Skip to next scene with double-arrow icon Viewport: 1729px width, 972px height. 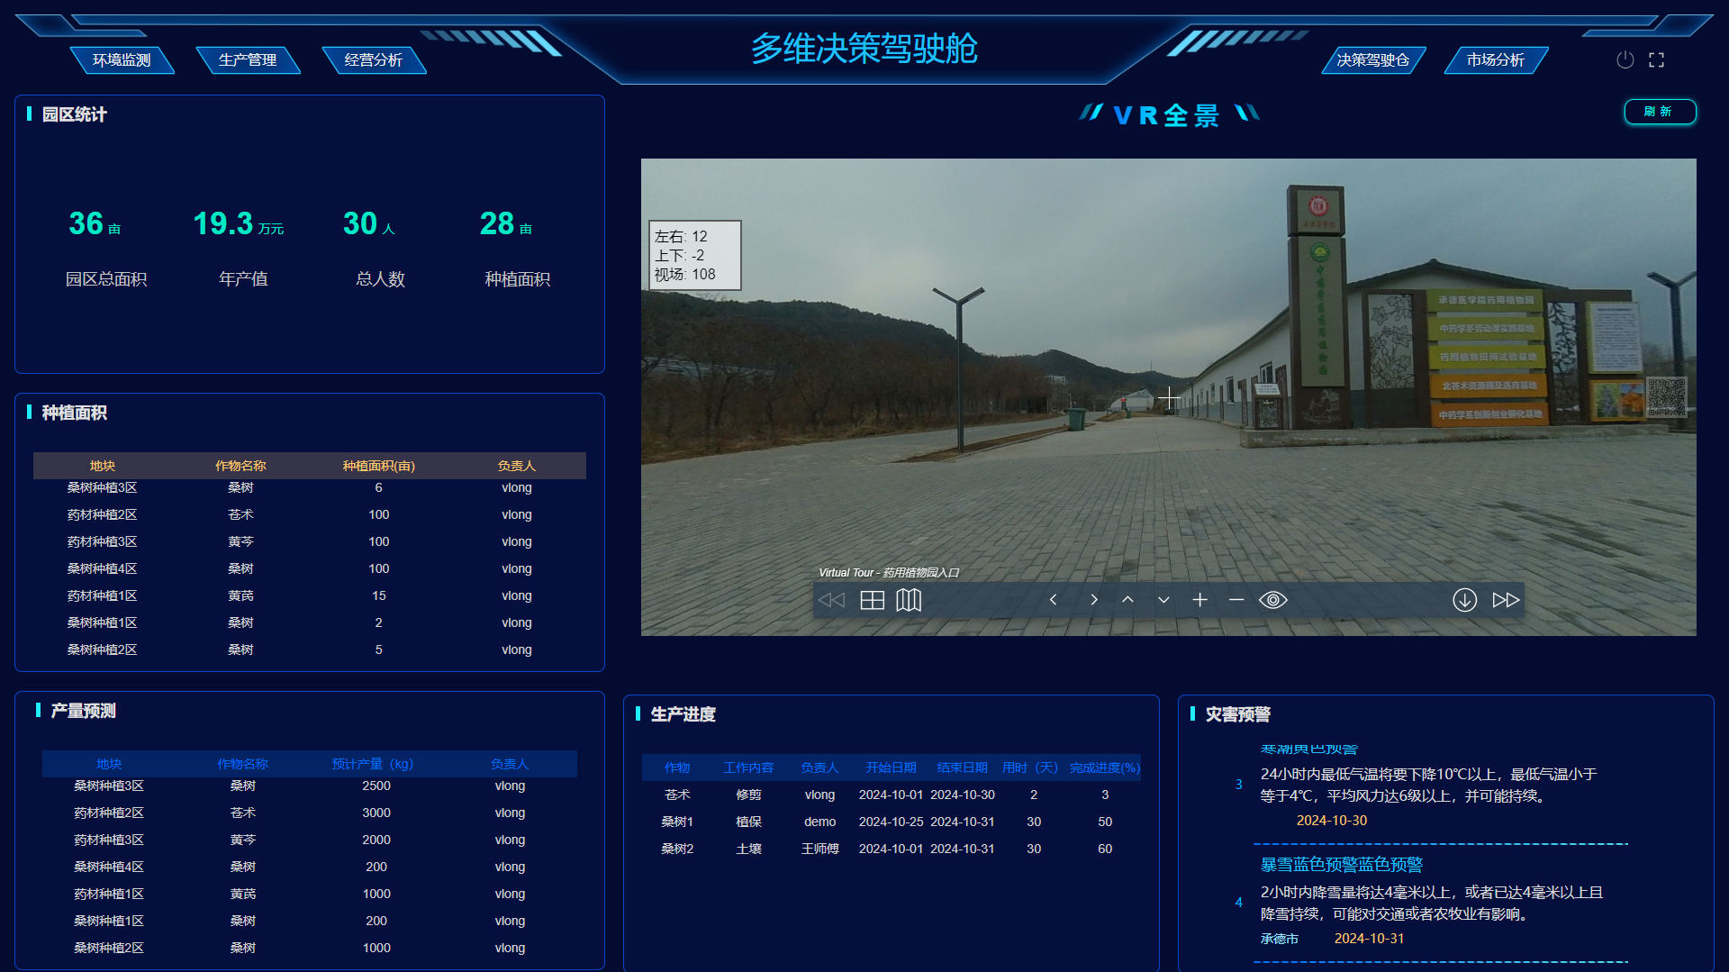coord(1506,600)
